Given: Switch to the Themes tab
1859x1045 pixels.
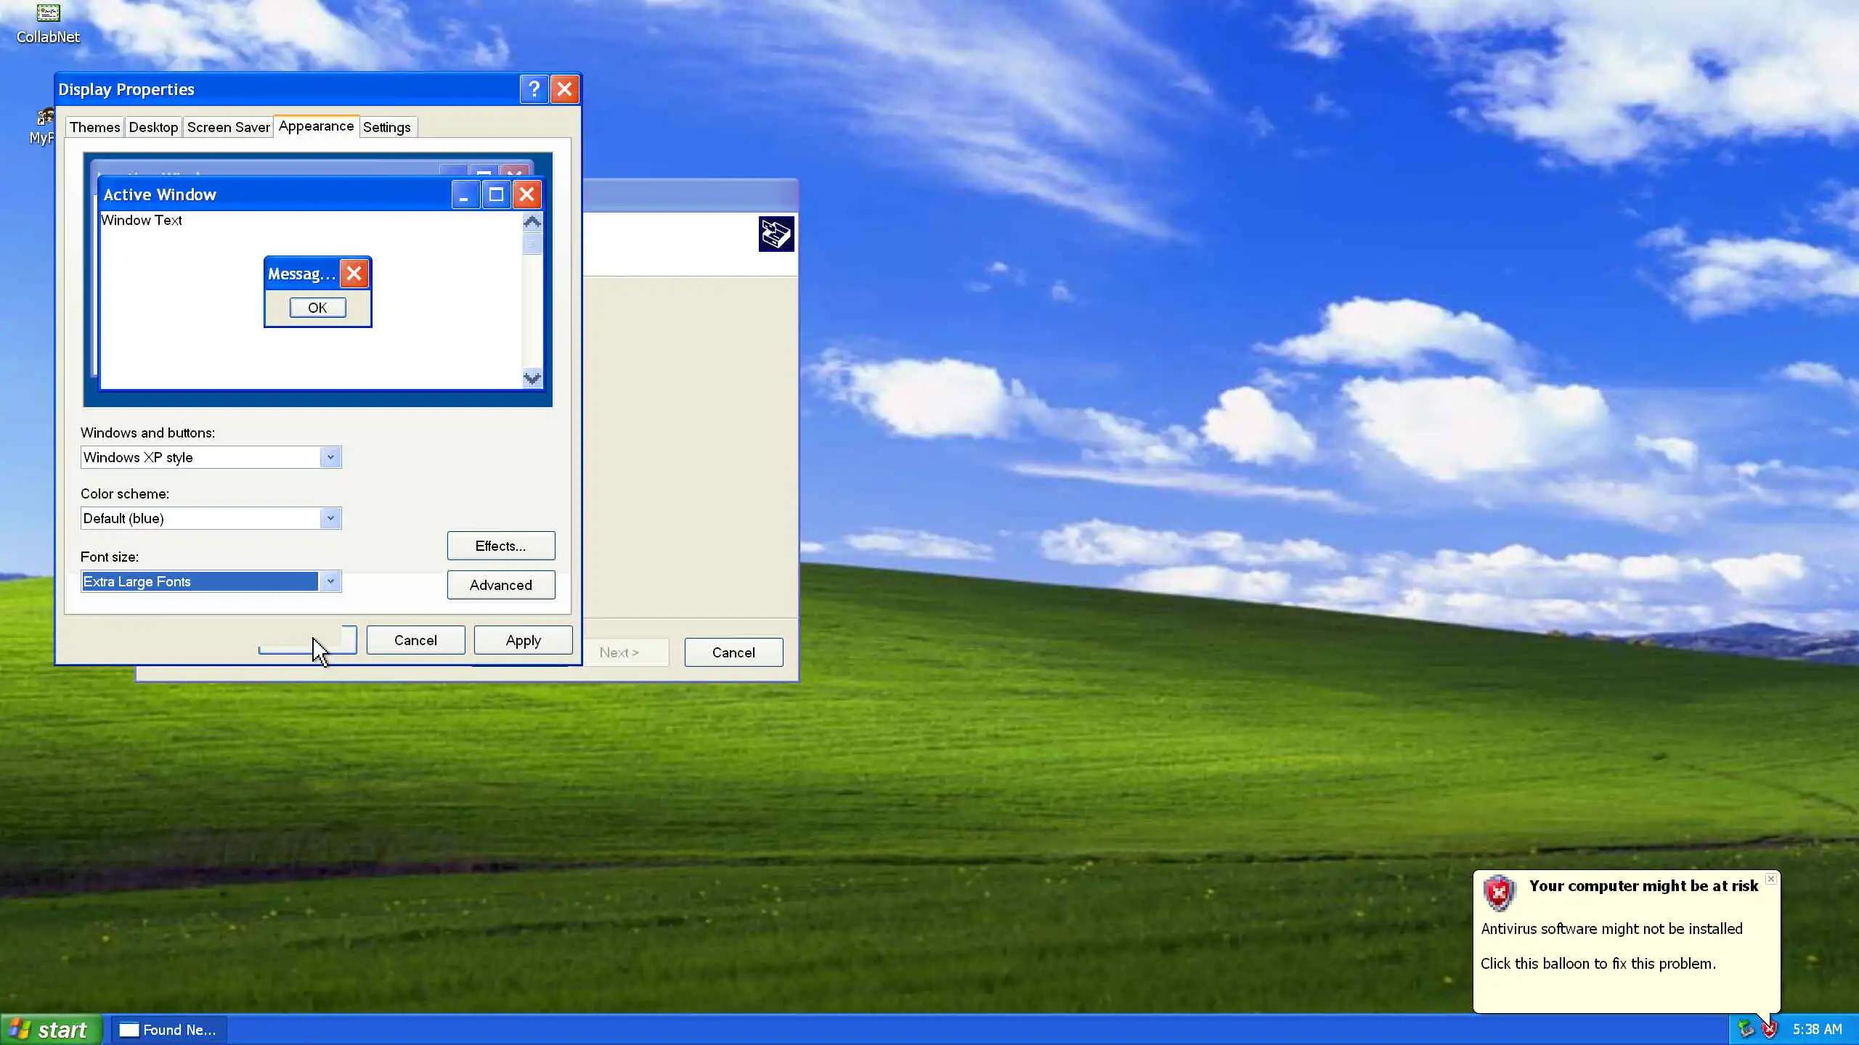Looking at the screenshot, I should click(94, 127).
